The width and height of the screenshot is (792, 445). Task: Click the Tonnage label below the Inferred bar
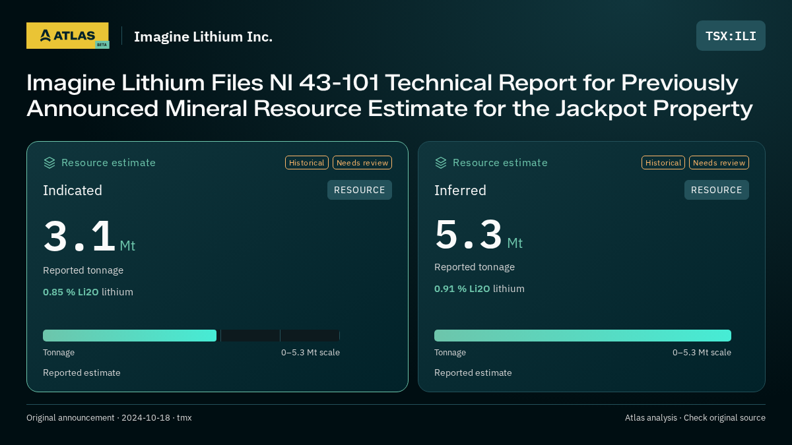coord(450,353)
